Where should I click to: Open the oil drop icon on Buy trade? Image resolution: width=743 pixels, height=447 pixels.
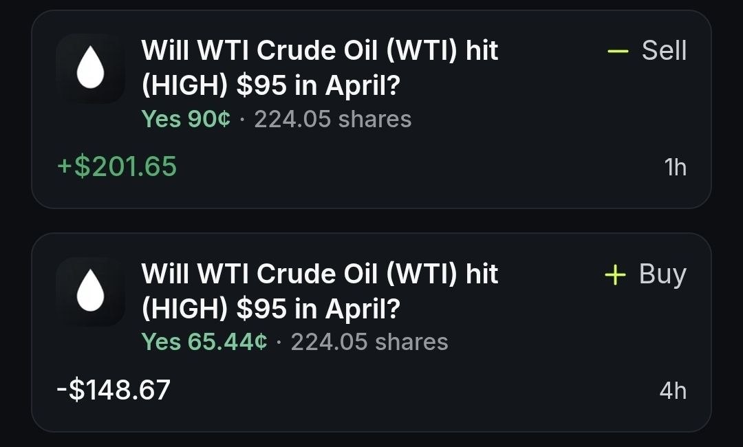coord(91,291)
